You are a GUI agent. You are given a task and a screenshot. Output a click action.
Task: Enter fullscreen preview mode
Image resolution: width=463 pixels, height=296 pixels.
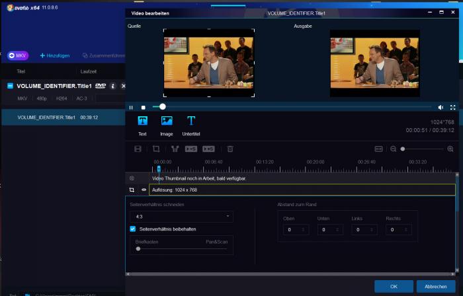tap(453, 107)
